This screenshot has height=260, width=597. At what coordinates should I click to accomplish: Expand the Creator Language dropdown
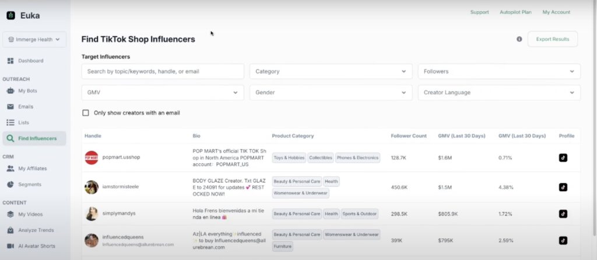[x=499, y=93]
